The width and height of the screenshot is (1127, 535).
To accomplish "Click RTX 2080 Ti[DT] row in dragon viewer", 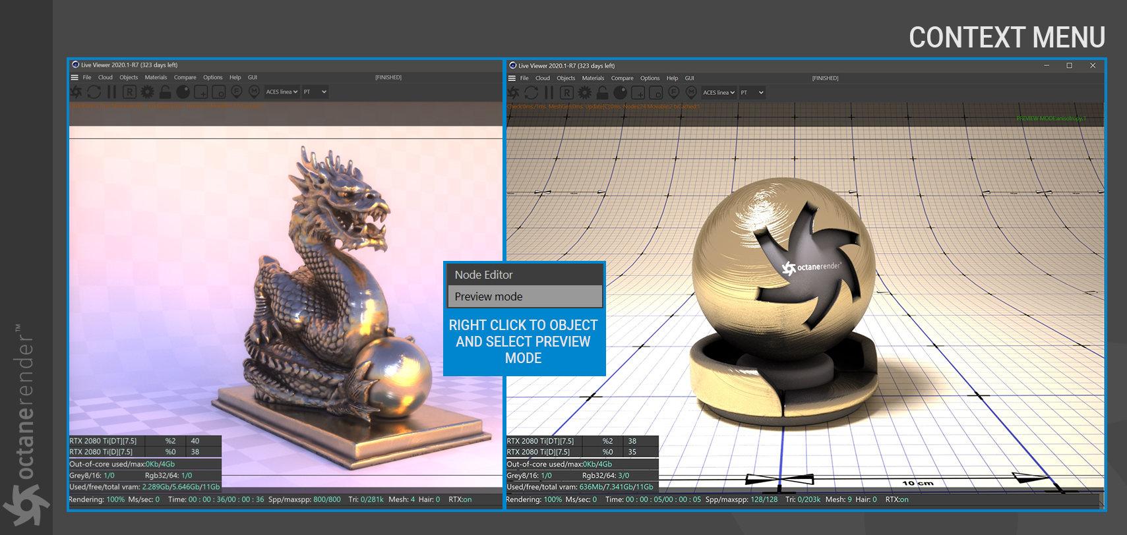I will (x=144, y=441).
